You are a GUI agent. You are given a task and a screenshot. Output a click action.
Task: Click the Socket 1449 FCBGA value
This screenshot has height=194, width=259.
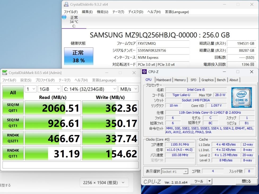click(x=196, y=100)
